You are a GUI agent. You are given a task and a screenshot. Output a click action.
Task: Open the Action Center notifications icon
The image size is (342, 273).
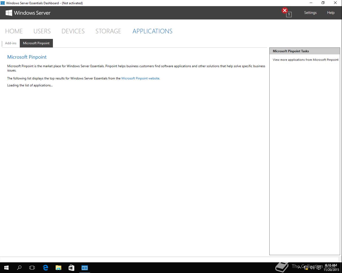click(319, 268)
